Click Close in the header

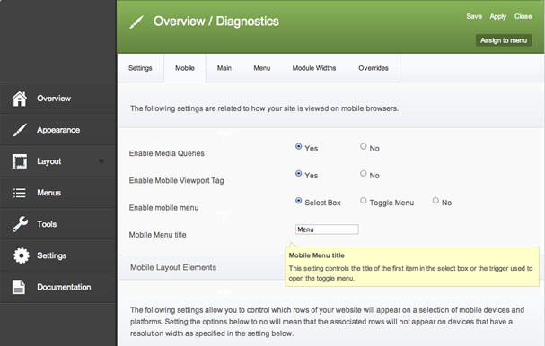coord(523,16)
